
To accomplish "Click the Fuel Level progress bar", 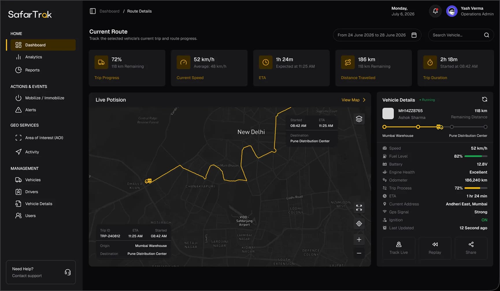I will pos(476,156).
